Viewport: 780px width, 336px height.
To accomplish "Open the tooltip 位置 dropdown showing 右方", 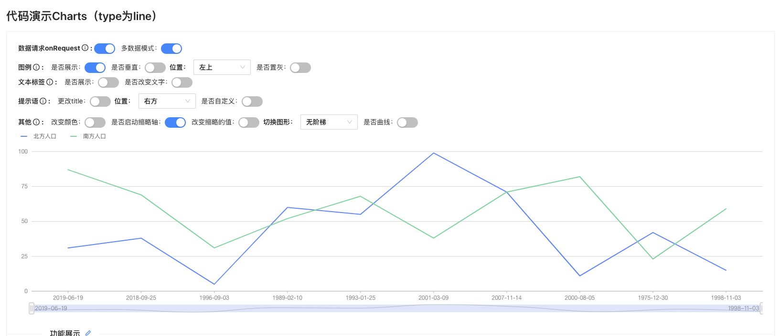I will [167, 101].
